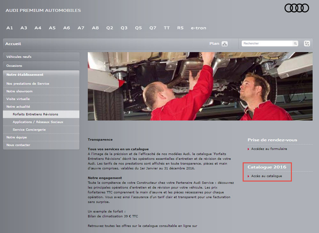Click the Transparence heading
Image resolution: width=319 pixels, height=233 pixels.
100,140
